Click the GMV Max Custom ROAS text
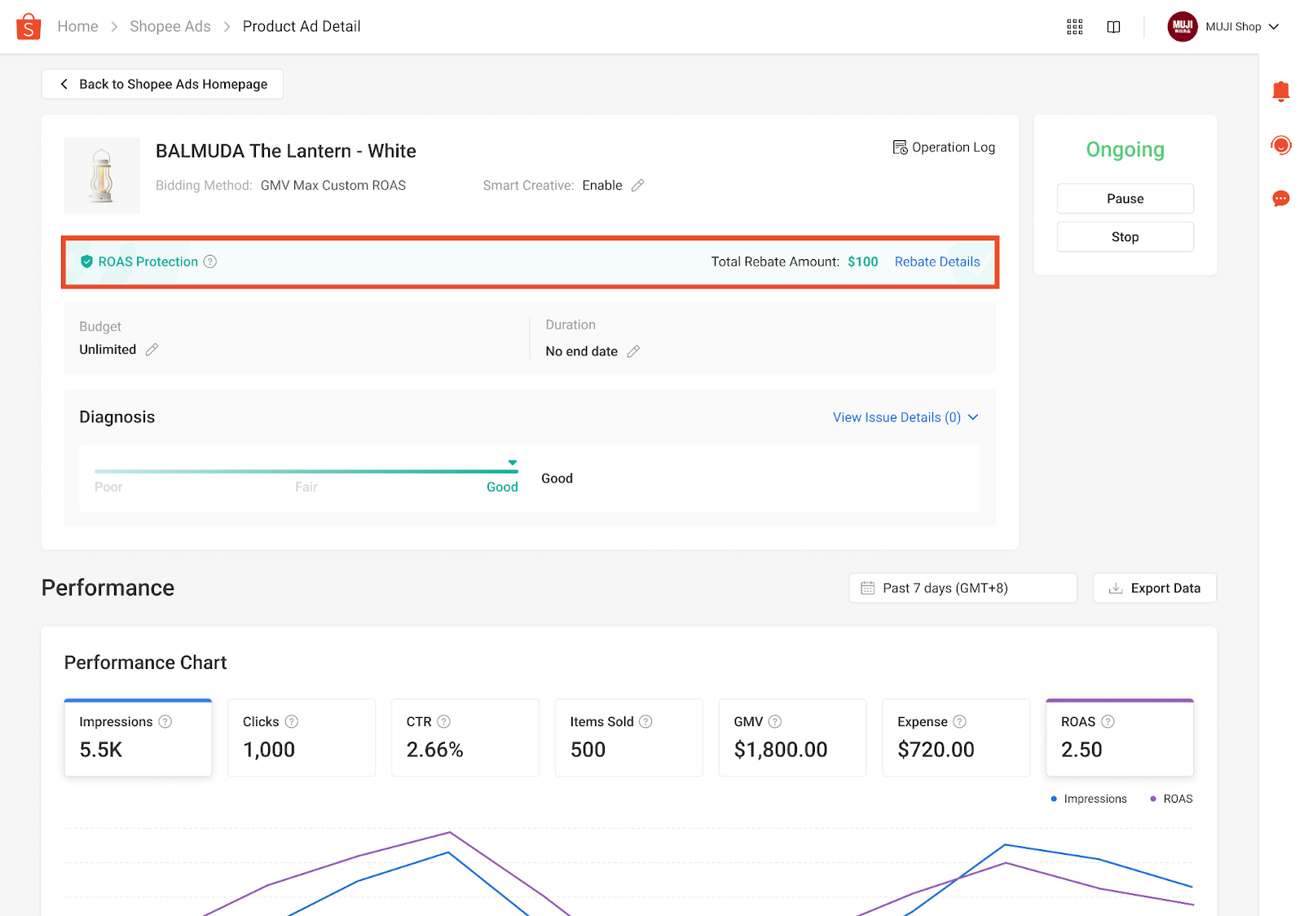This screenshot has height=916, width=1304. 333,186
